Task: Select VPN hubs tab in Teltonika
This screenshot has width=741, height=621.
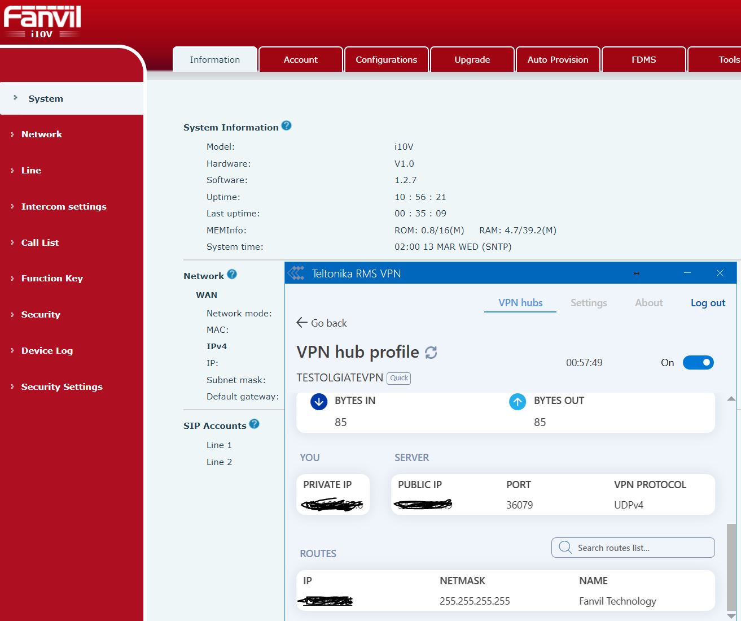Action: [520, 303]
